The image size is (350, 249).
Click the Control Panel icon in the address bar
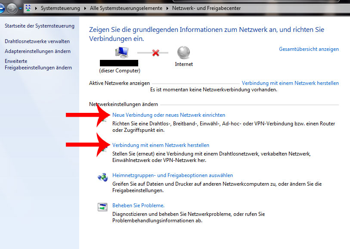tap(28, 8)
